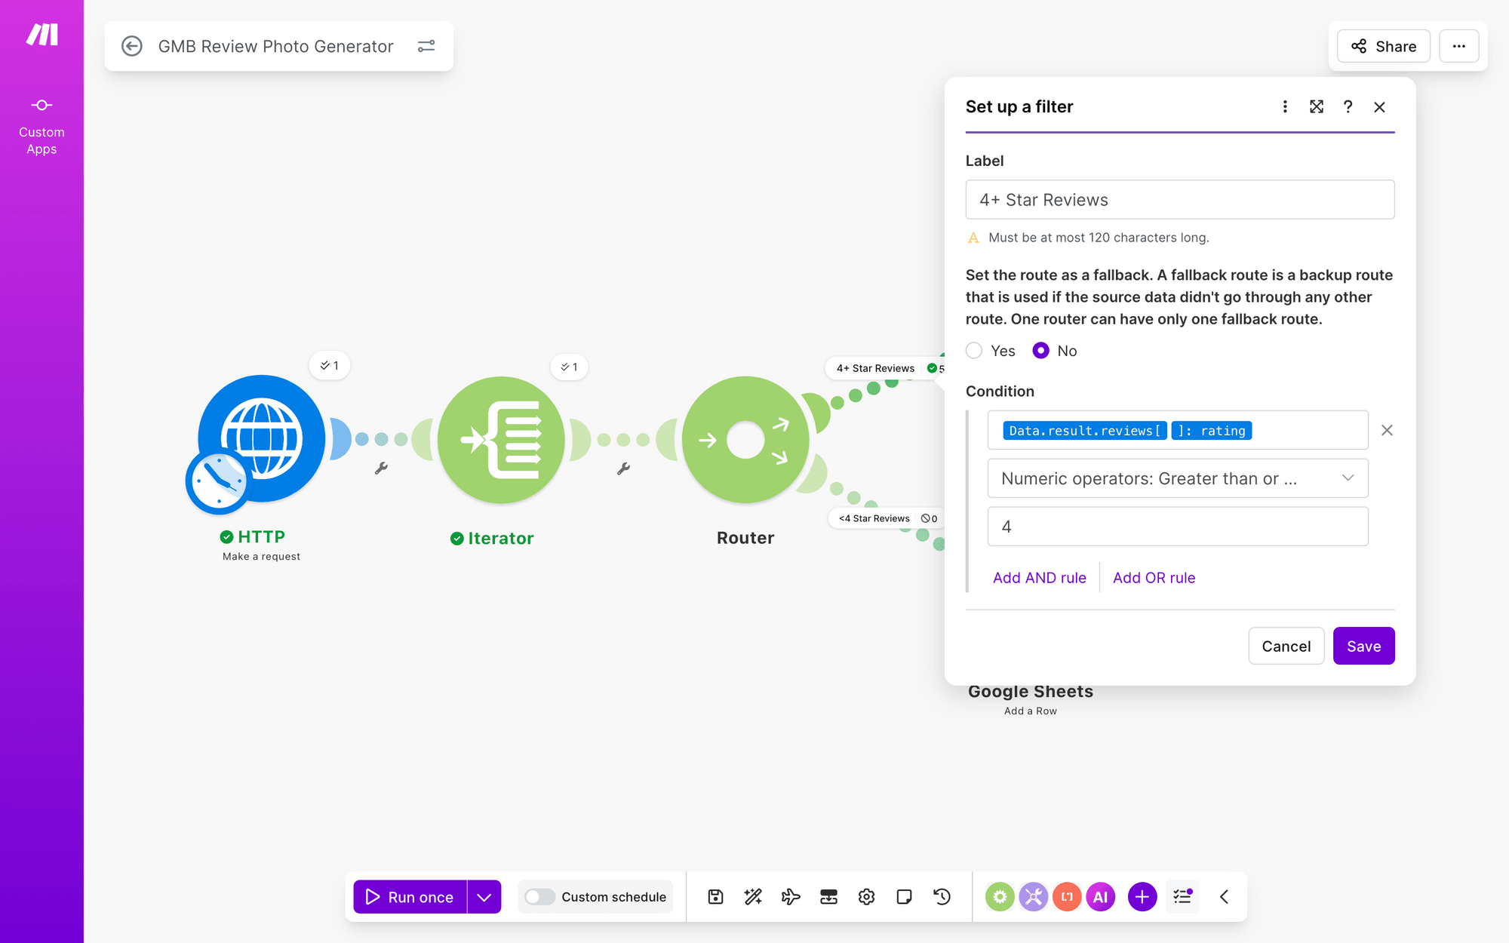Open the Run once dropdown arrow
This screenshot has width=1509, height=943.
[x=484, y=896]
